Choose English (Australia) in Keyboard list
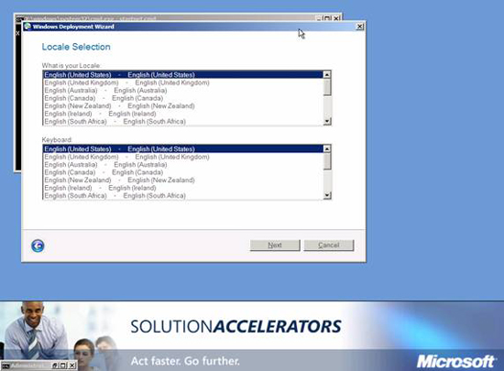504x371 pixels. [x=183, y=165]
